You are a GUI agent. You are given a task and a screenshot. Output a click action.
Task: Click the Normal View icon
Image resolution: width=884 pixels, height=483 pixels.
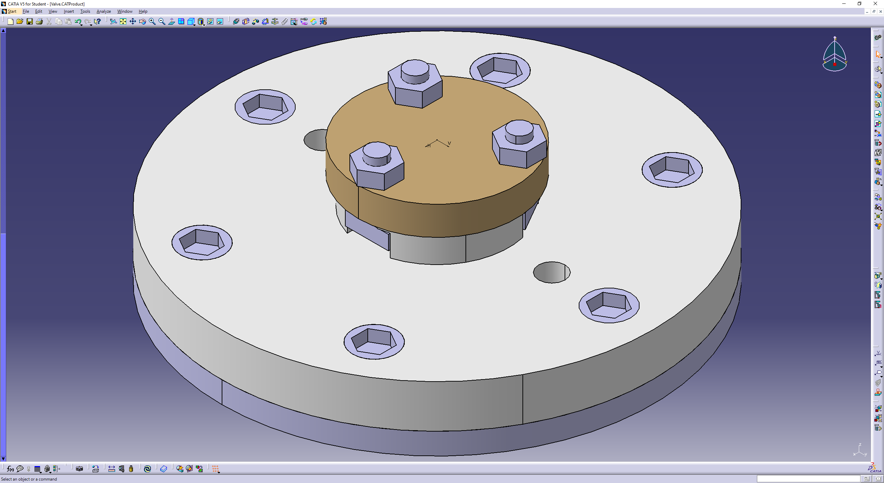click(x=171, y=22)
